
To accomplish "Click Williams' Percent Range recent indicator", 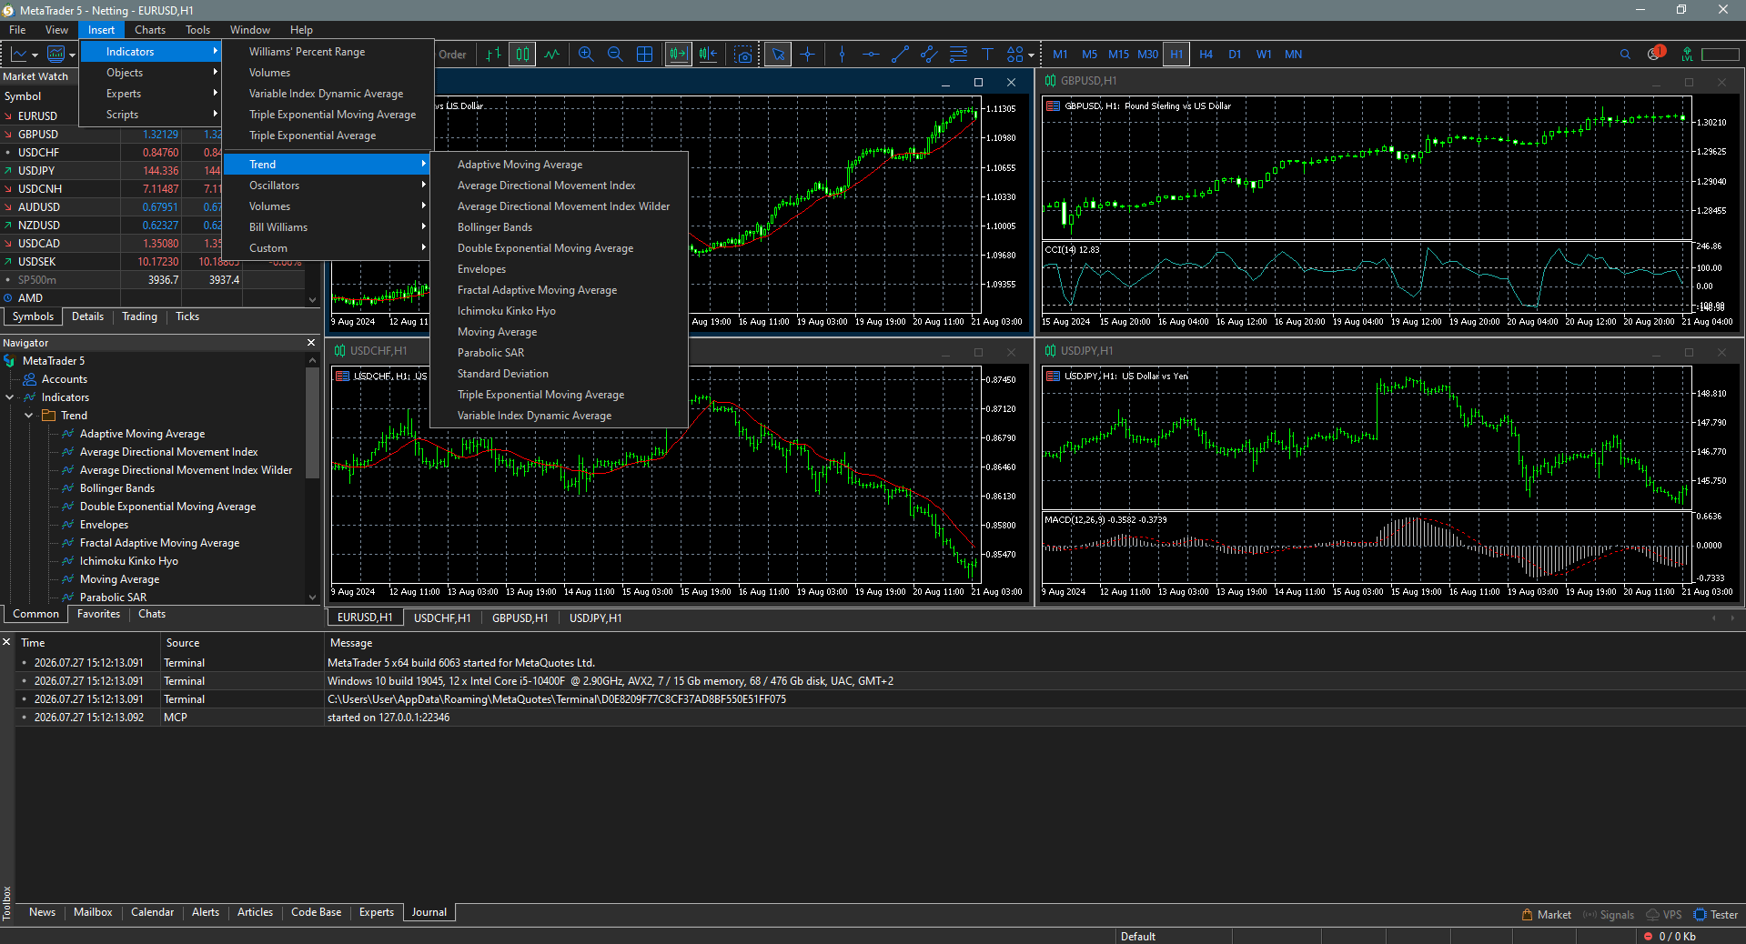I will click(328, 52).
